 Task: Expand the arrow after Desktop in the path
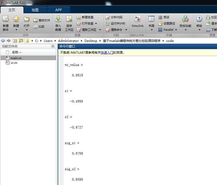(100, 41)
